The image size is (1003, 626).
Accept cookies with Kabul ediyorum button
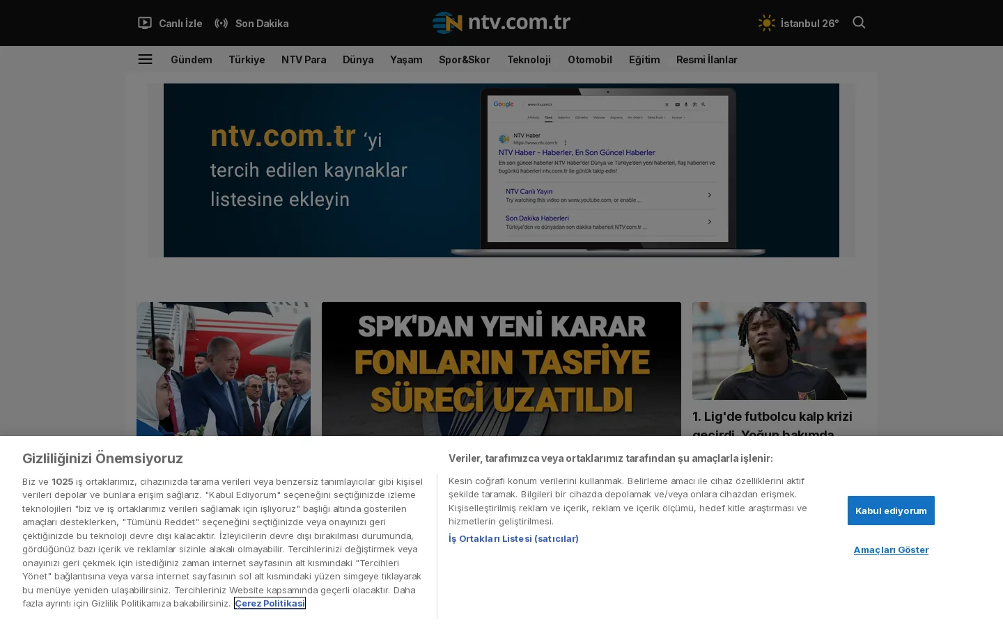click(x=891, y=511)
